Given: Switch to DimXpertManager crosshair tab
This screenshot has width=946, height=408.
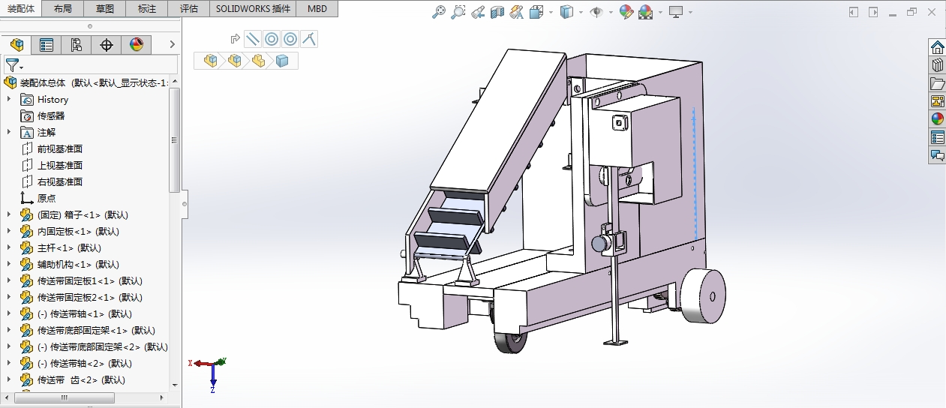Looking at the screenshot, I should tap(107, 45).
